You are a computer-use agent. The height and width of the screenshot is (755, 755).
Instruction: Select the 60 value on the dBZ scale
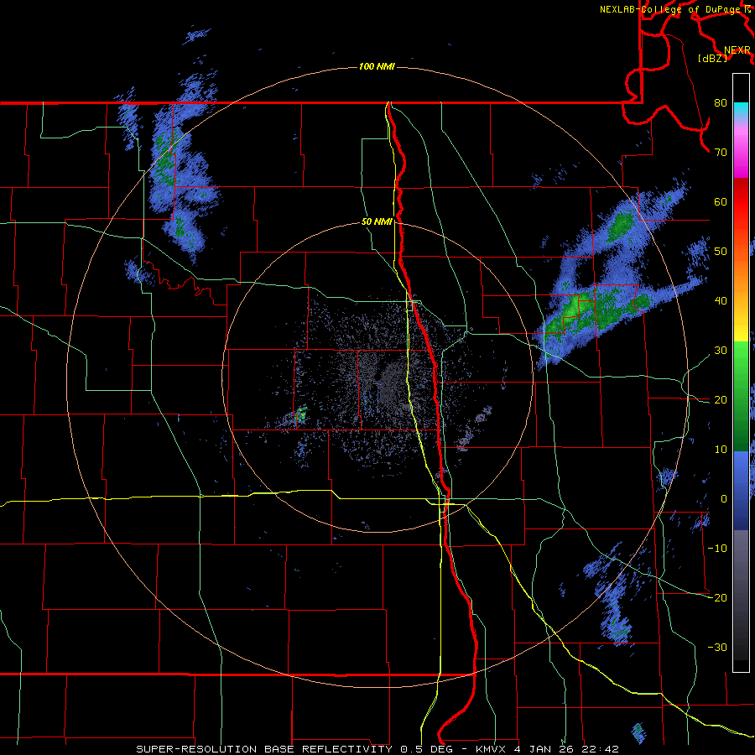(721, 201)
